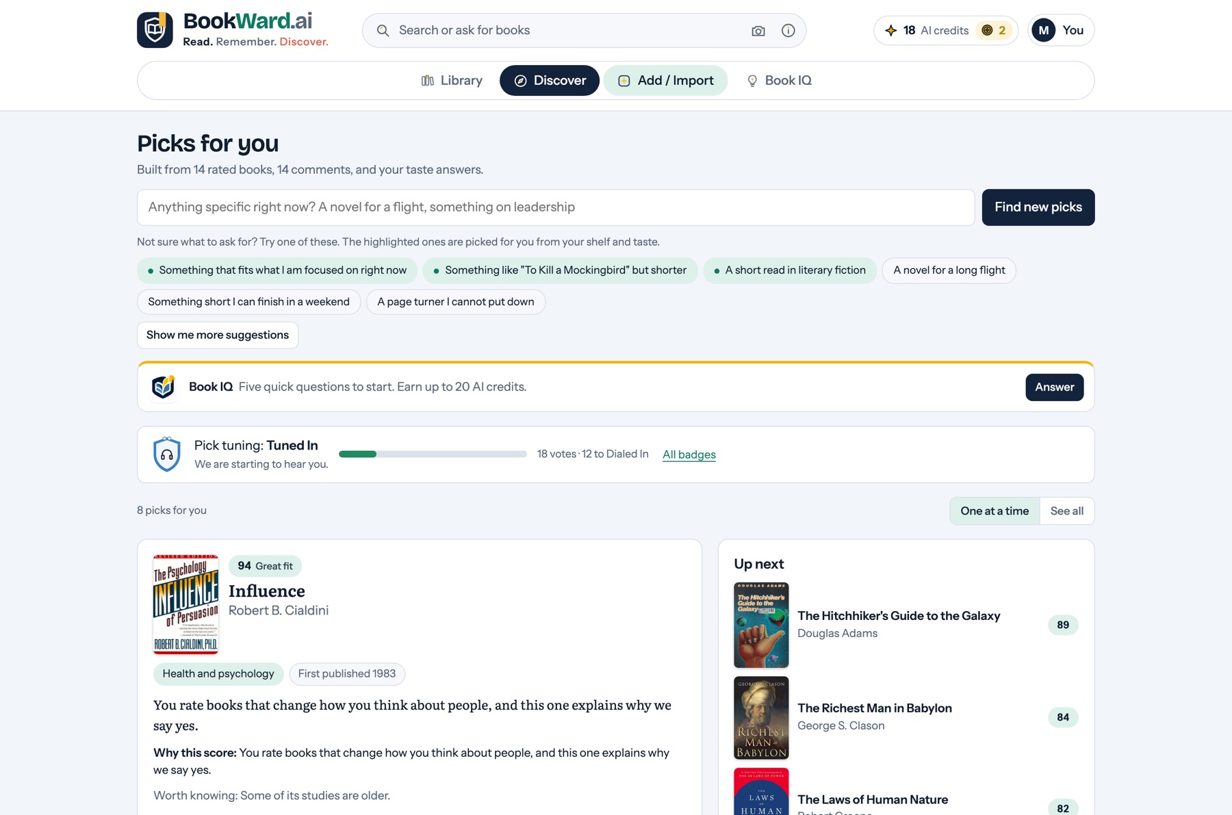Click Answer in the Book IQ banner
This screenshot has height=815, width=1232.
pos(1054,387)
